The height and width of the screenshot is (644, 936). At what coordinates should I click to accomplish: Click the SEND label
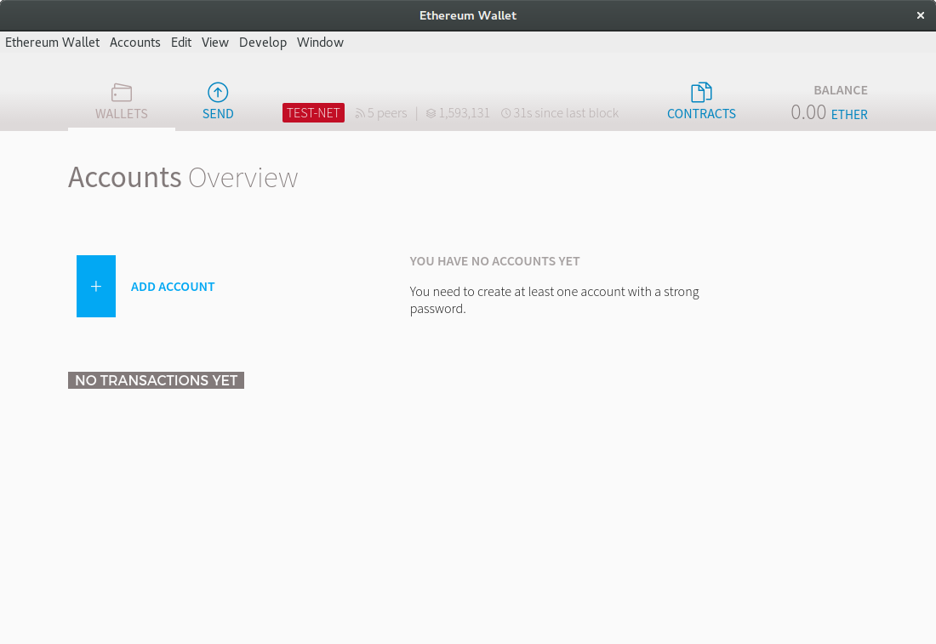pyautogui.click(x=218, y=114)
